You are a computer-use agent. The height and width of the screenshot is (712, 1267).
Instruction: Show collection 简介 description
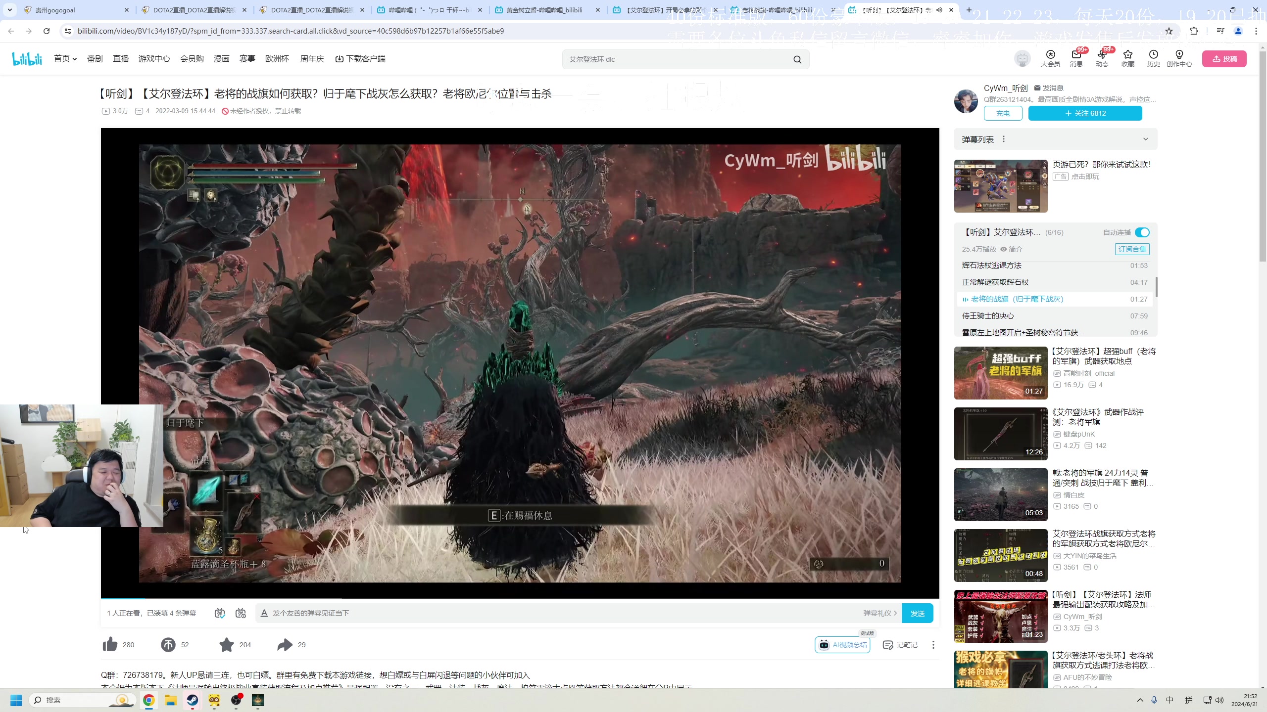pyautogui.click(x=1012, y=249)
